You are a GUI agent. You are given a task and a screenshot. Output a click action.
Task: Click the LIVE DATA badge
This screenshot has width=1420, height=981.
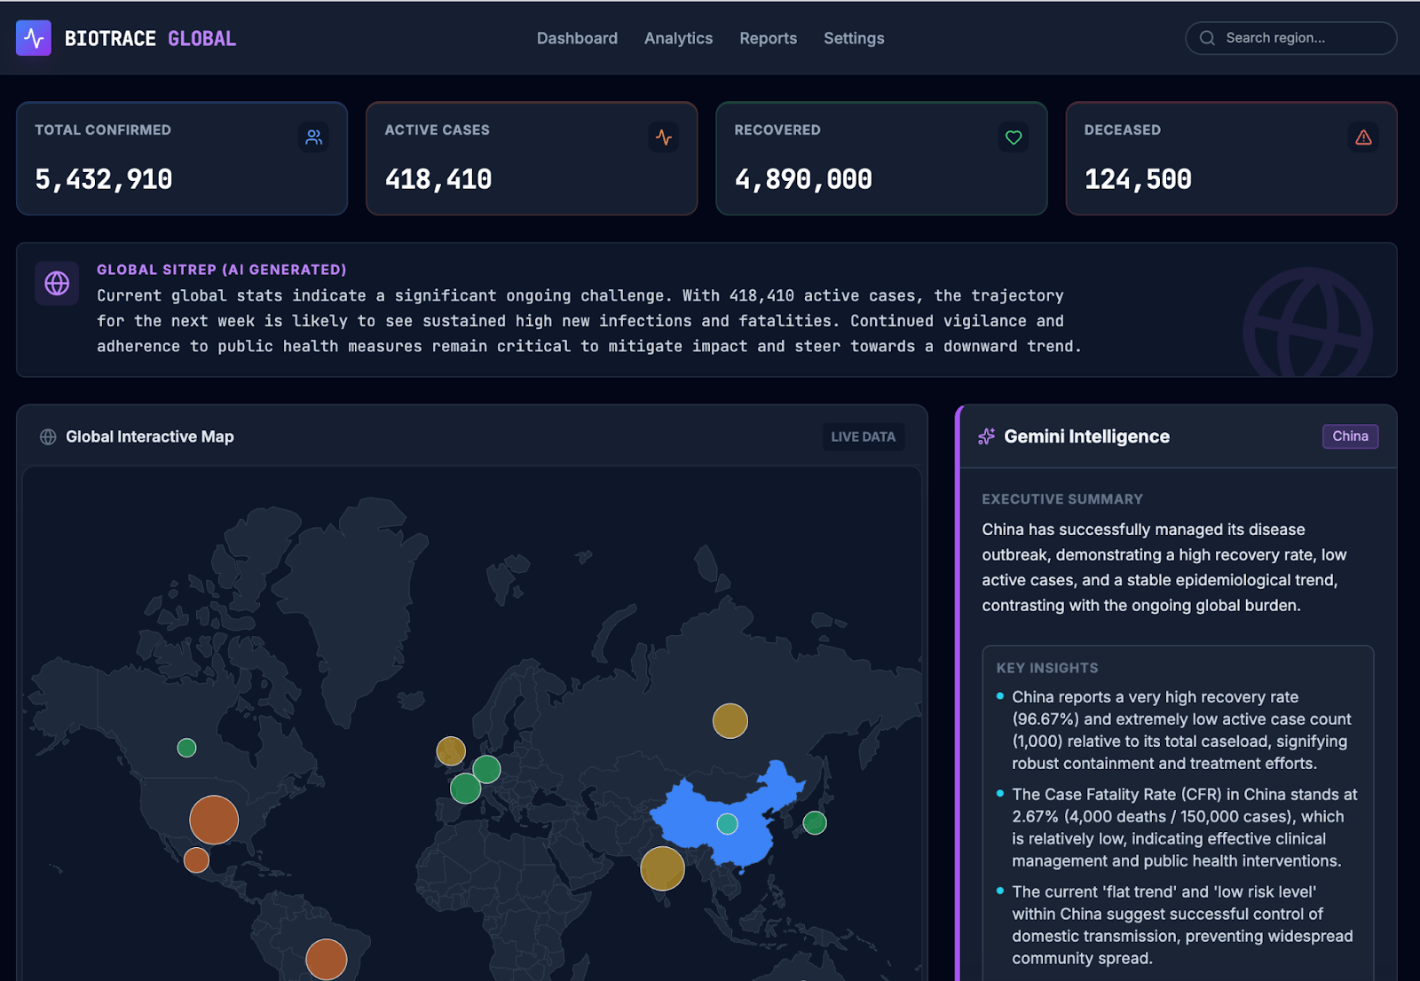tap(863, 436)
